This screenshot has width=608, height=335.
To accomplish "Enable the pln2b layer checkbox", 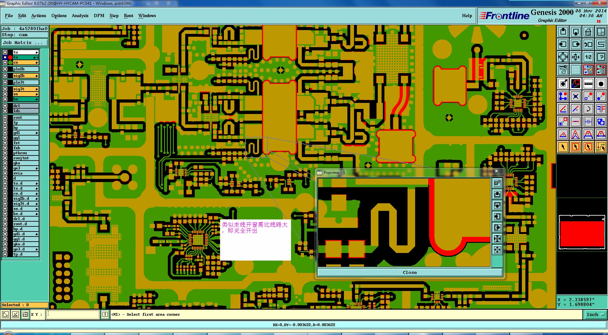I will point(5,69).
